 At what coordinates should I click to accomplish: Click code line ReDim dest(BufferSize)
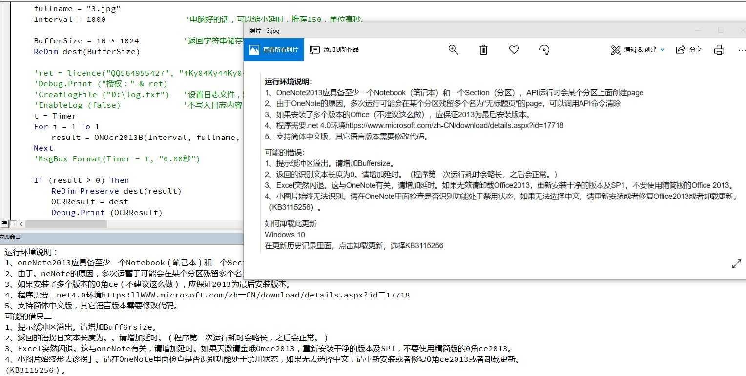86,52
